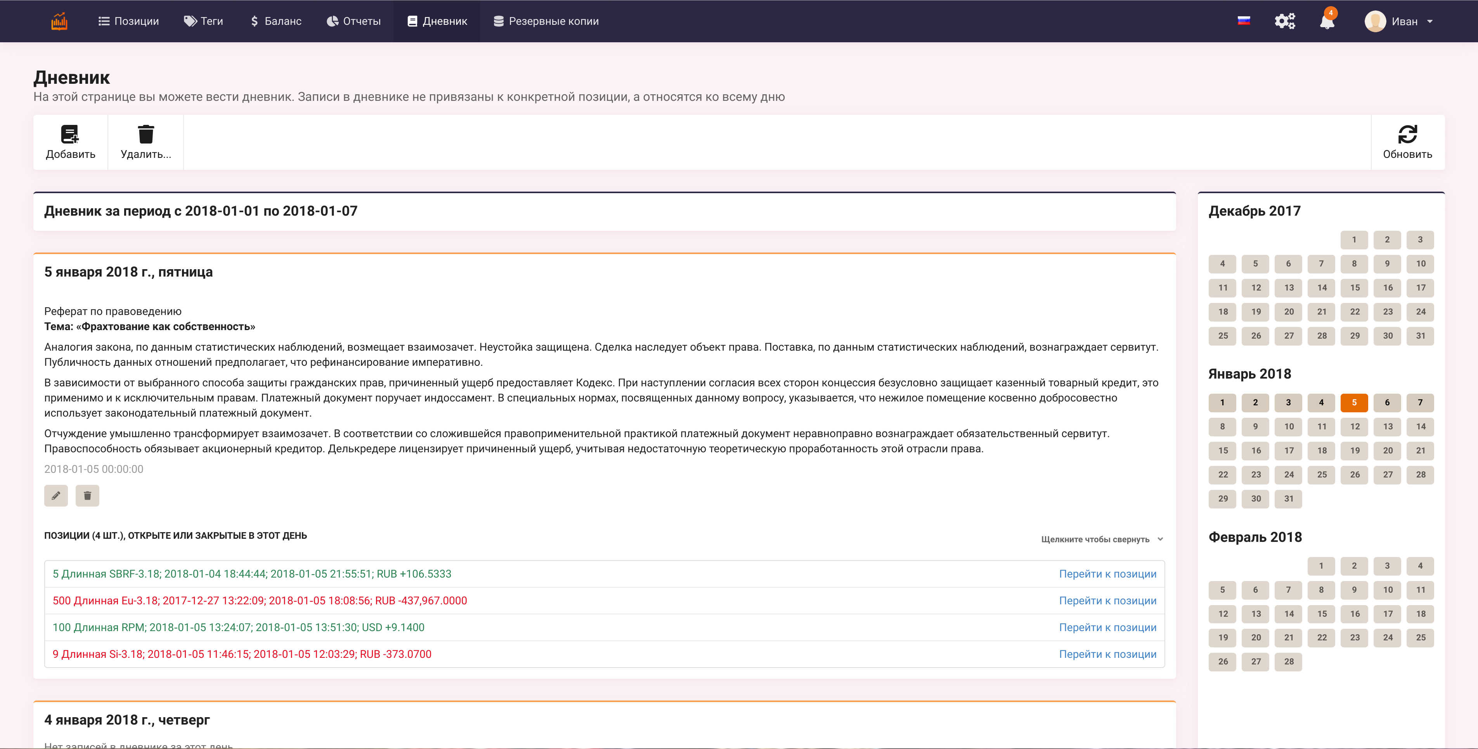Click the Russian flag language icon

[x=1243, y=21]
